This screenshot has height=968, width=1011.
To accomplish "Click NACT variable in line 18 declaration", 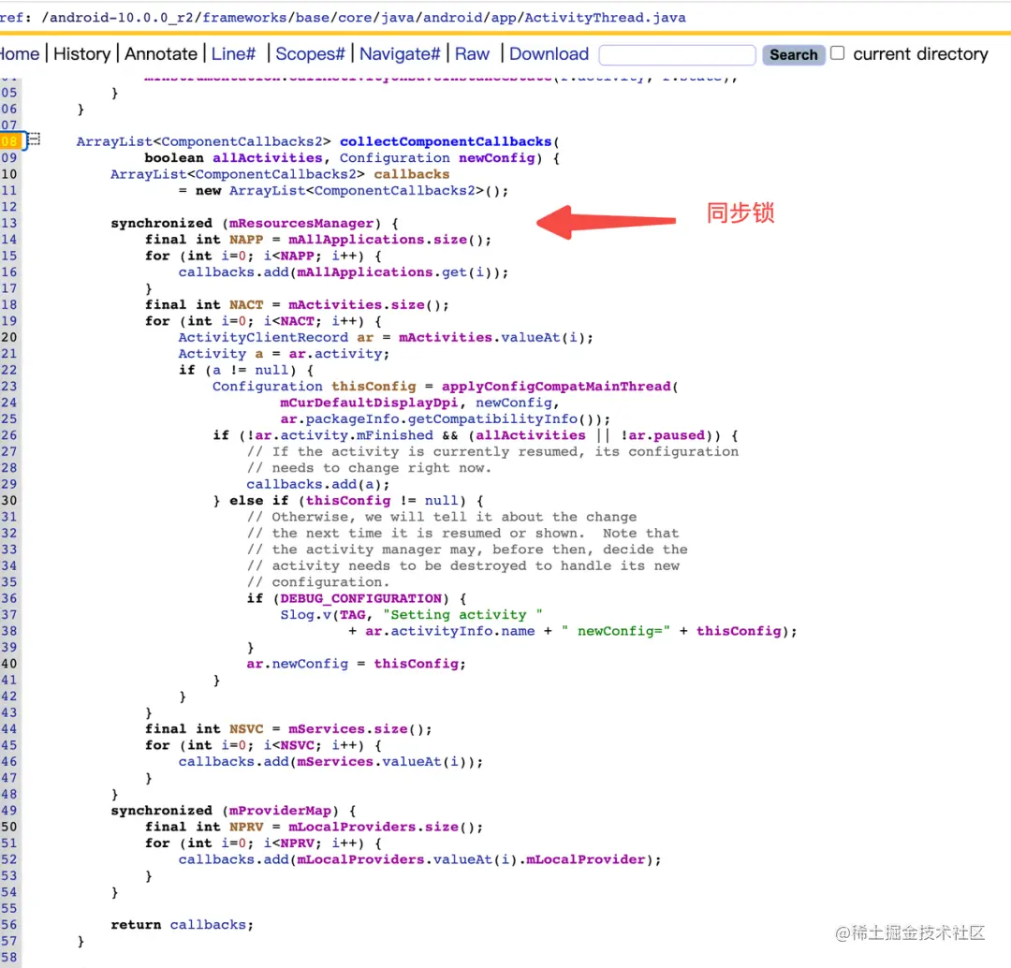I will tap(246, 304).
